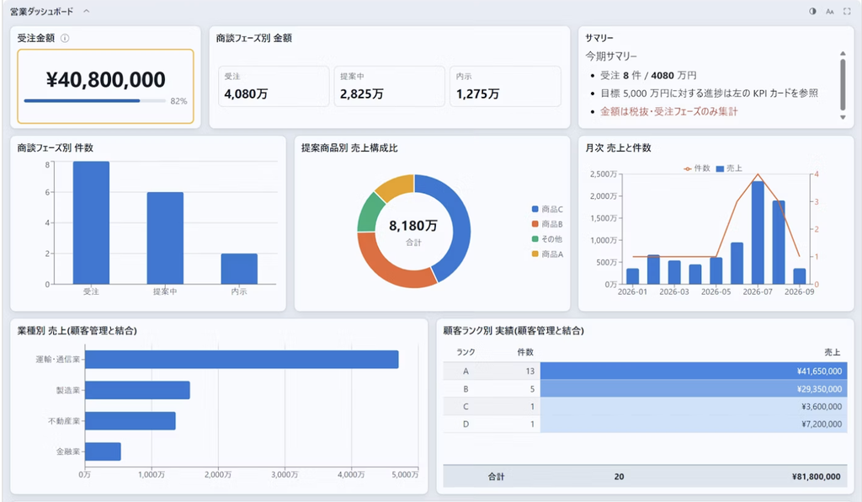Screen dimensions: 862x502
Task: Click the summary scrollbar up arrow
Action: click(x=842, y=53)
